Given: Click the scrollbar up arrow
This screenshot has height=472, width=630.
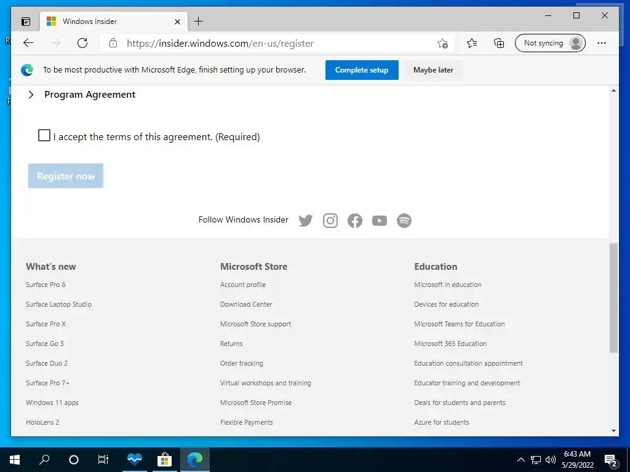Looking at the screenshot, I should point(613,91).
